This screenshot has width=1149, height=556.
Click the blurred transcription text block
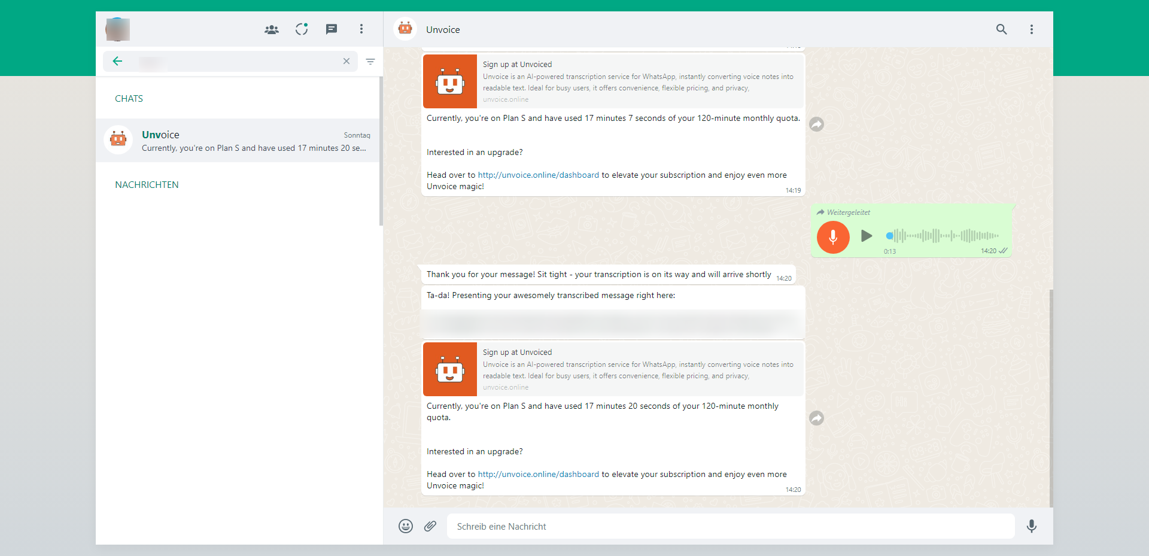pos(613,324)
